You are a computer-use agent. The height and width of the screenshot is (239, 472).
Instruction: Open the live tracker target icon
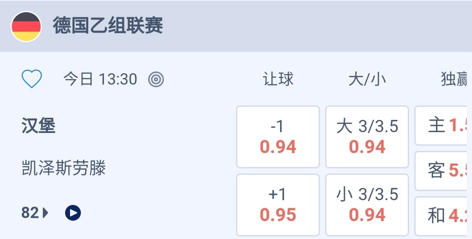pyautogui.click(x=156, y=79)
